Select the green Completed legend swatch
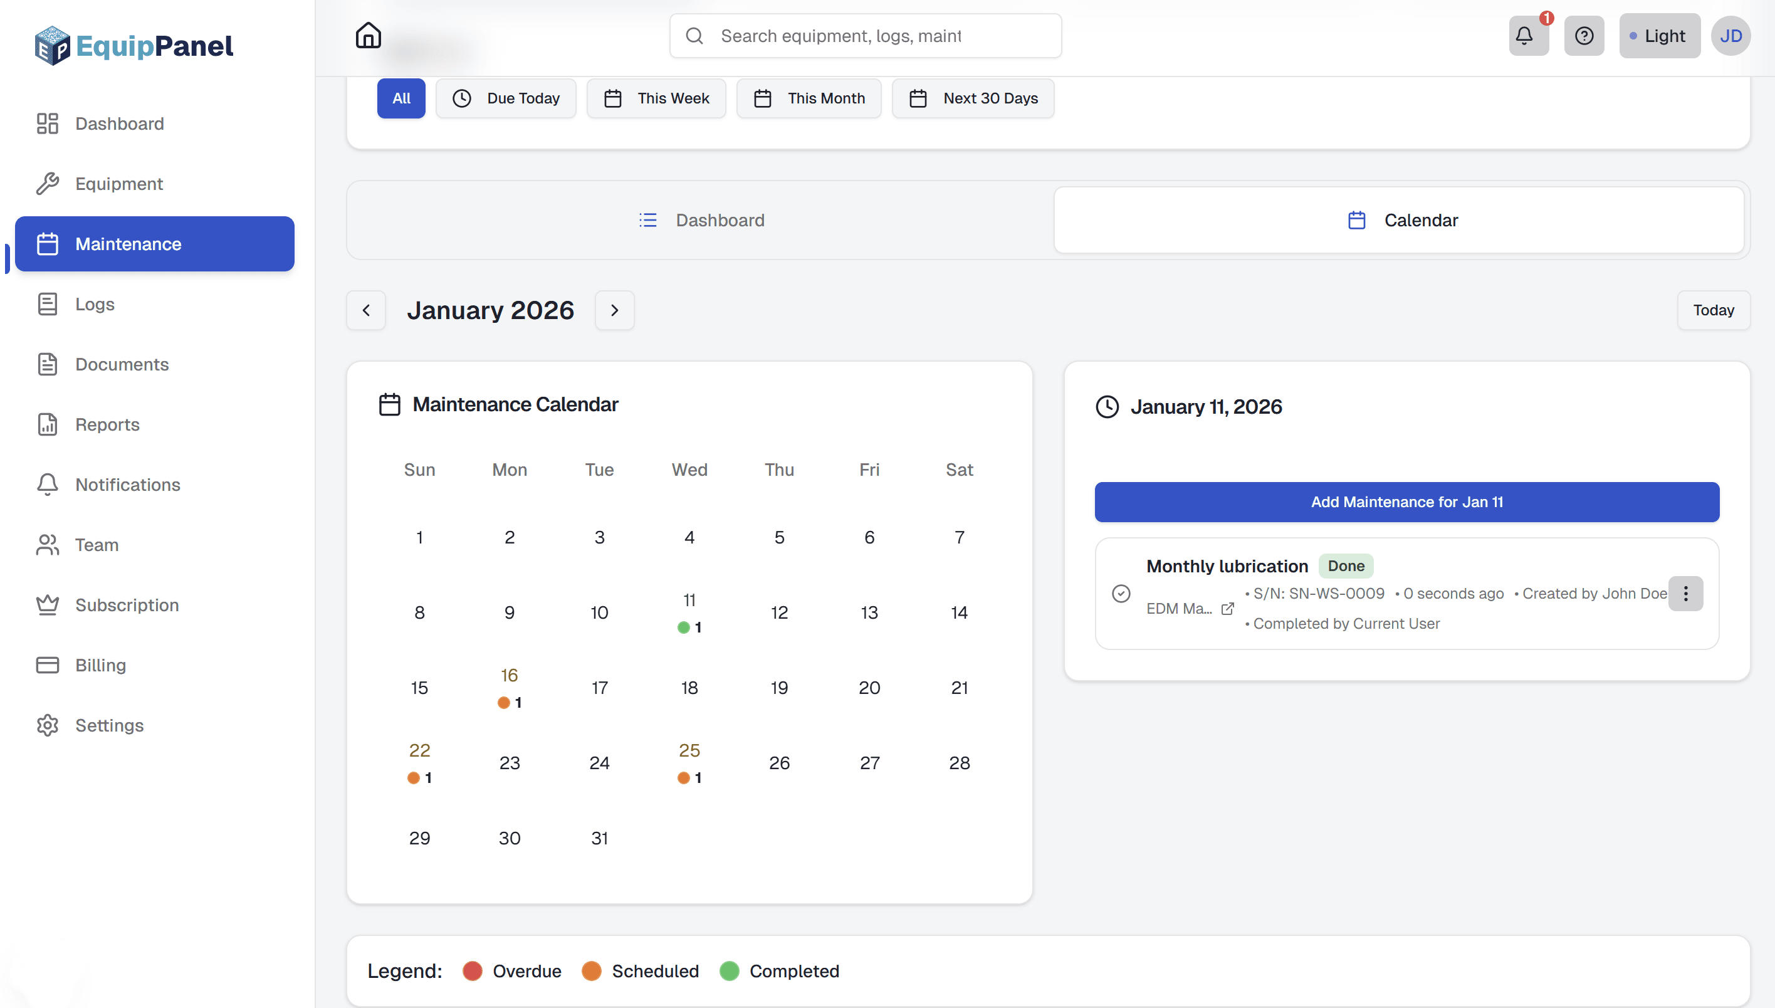Viewport: 1775px width, 1008px height. coord(729,970)
